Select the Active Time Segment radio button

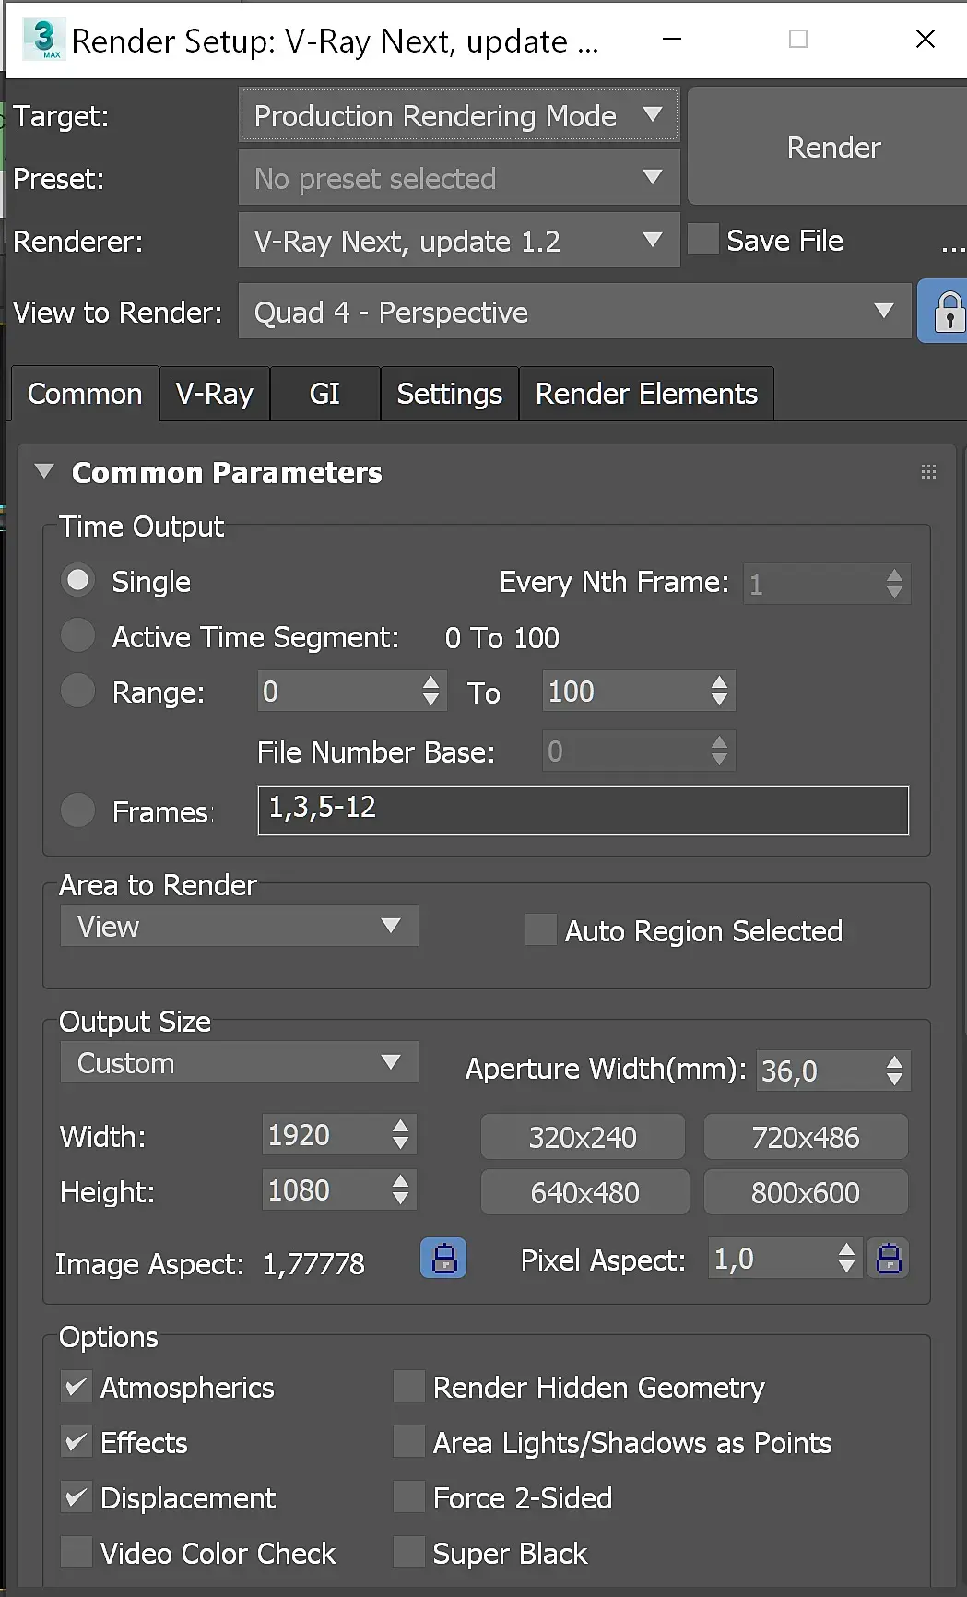(78, 636)
